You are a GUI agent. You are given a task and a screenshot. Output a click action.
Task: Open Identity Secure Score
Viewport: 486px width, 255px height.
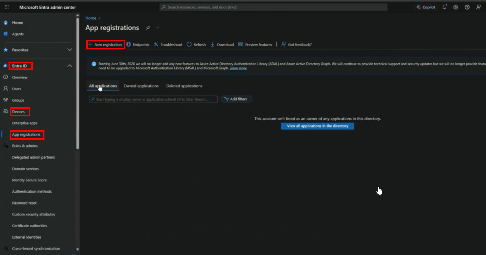tap(29, 180)
